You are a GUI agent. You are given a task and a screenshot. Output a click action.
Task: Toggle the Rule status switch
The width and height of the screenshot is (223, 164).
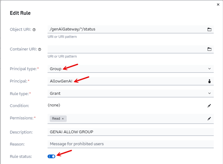[51, 157]
